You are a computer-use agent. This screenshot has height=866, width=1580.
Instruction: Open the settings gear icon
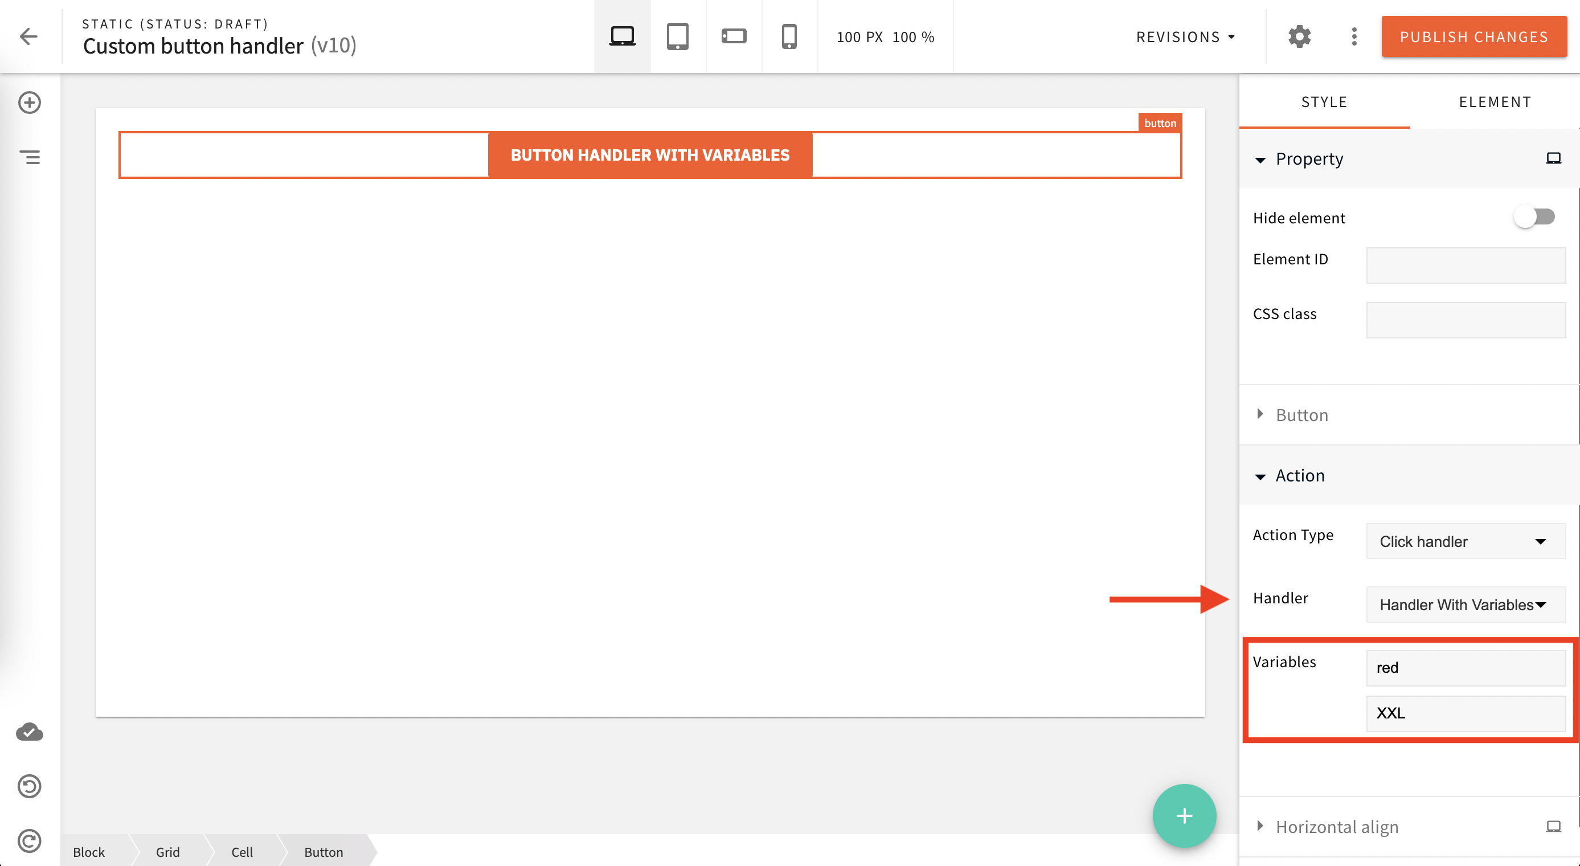coord(1300,37)
